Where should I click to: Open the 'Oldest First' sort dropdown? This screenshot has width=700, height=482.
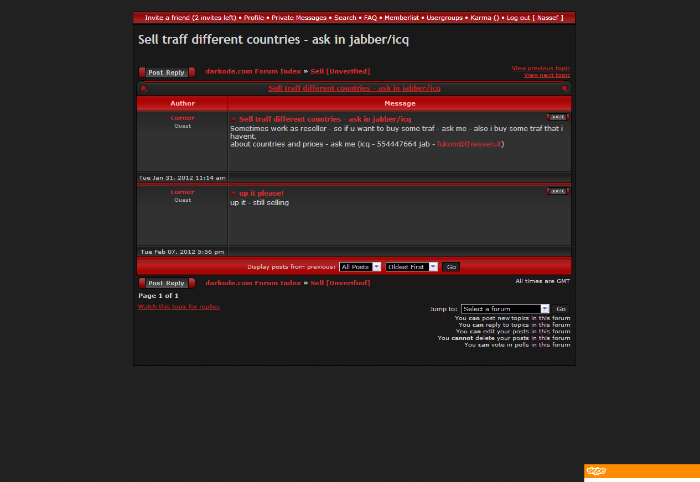tap(411, 267)
